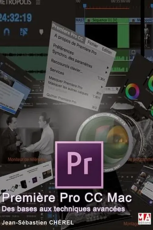
Task: Choose Masquer Premiere Pro
Action: [x=66, y=82]
